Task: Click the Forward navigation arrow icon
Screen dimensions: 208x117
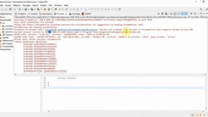Action: pyautogui.click(x=112, y=9)
